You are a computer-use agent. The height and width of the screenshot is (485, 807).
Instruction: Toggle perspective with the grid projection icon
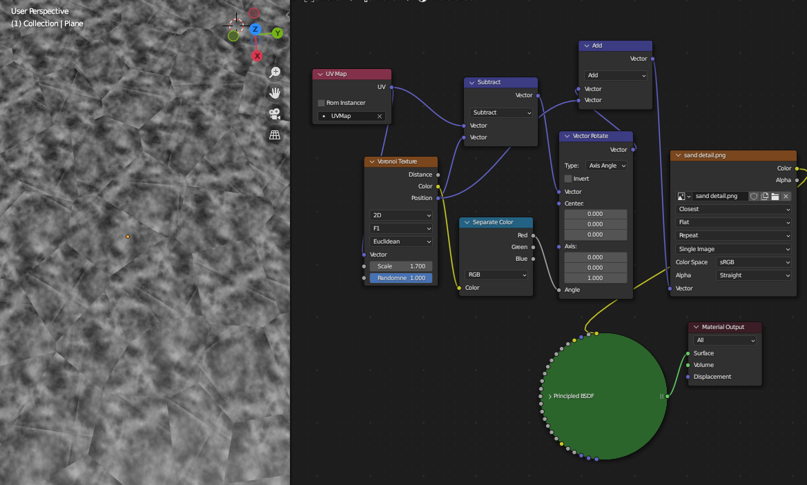pos(275,135)
